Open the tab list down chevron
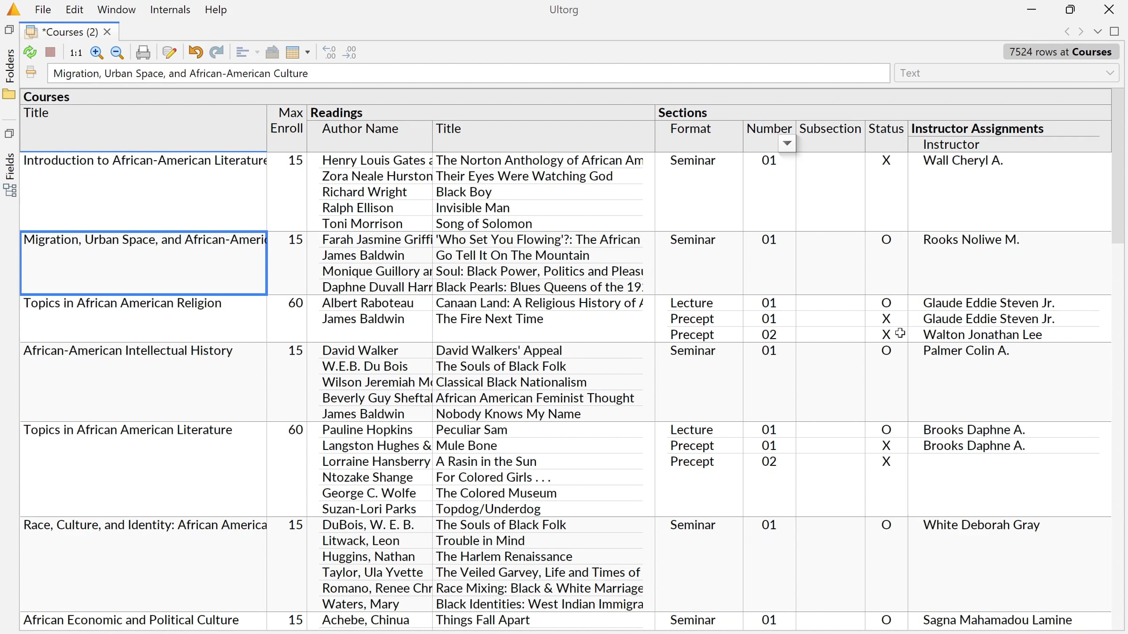Image resolution: width=1128 pixels, height=634 pixels. pos(1097,31)
